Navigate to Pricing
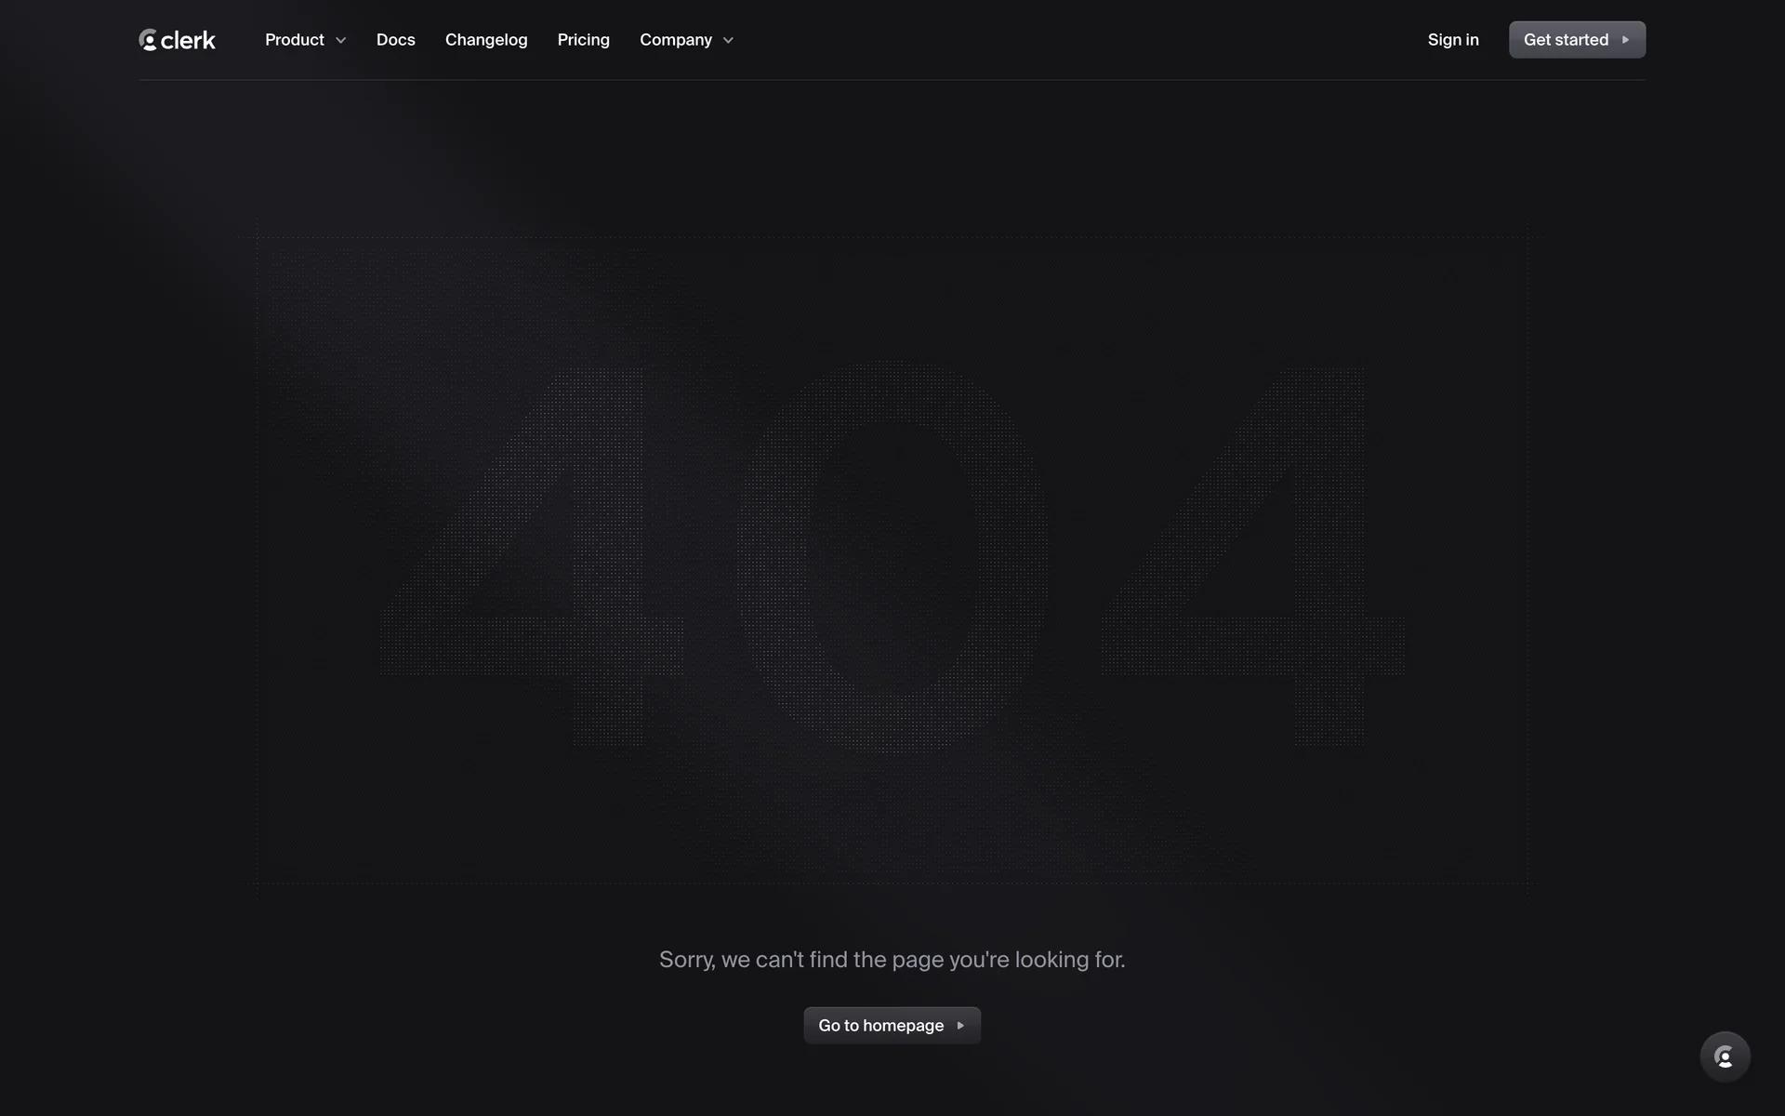1785x1116 pixels. 583,40
